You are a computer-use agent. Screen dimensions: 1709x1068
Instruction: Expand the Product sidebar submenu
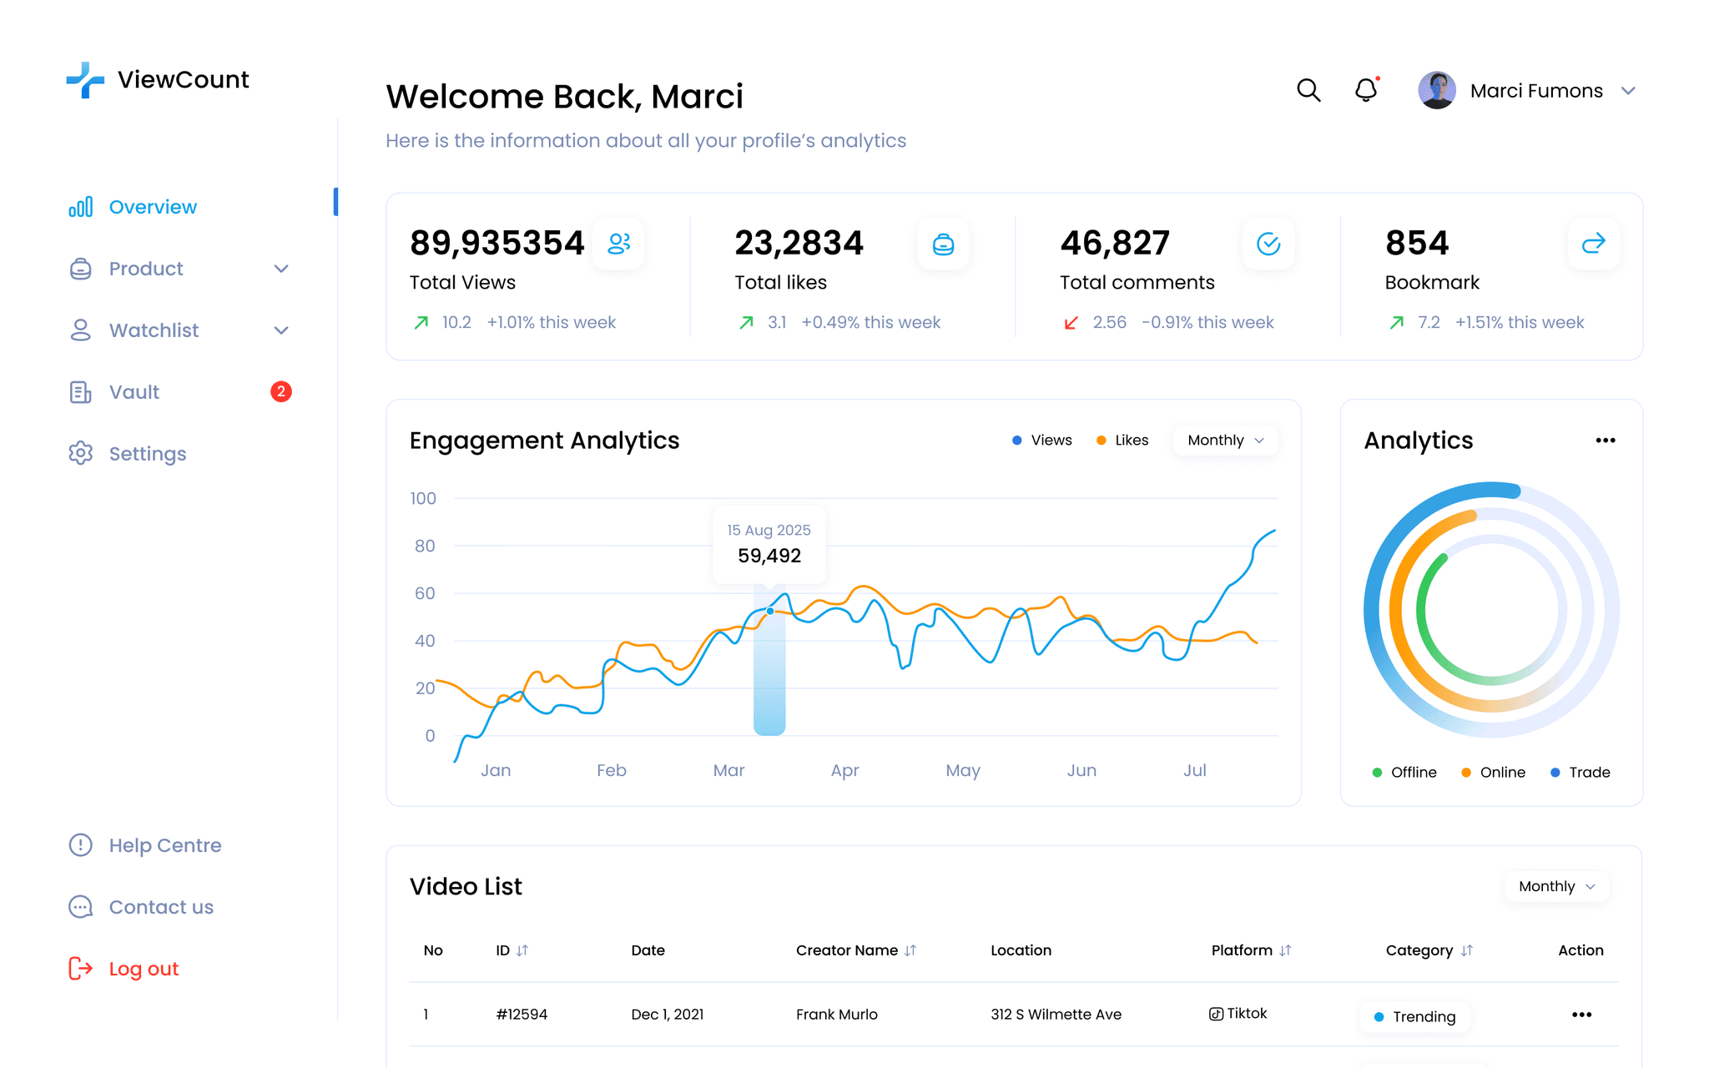click(x=281, y=269)
